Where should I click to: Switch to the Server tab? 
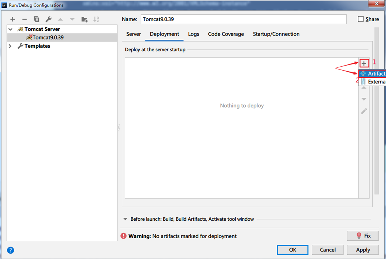134,34
